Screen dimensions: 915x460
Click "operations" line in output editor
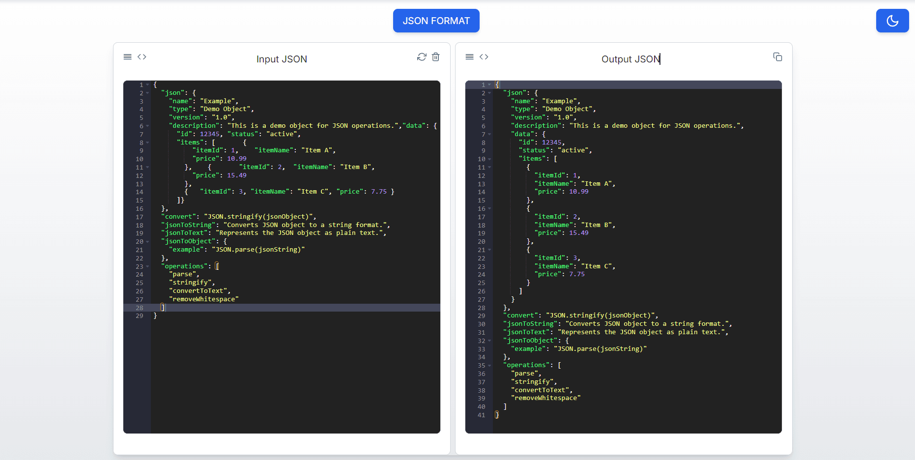[x=532, y=365]
